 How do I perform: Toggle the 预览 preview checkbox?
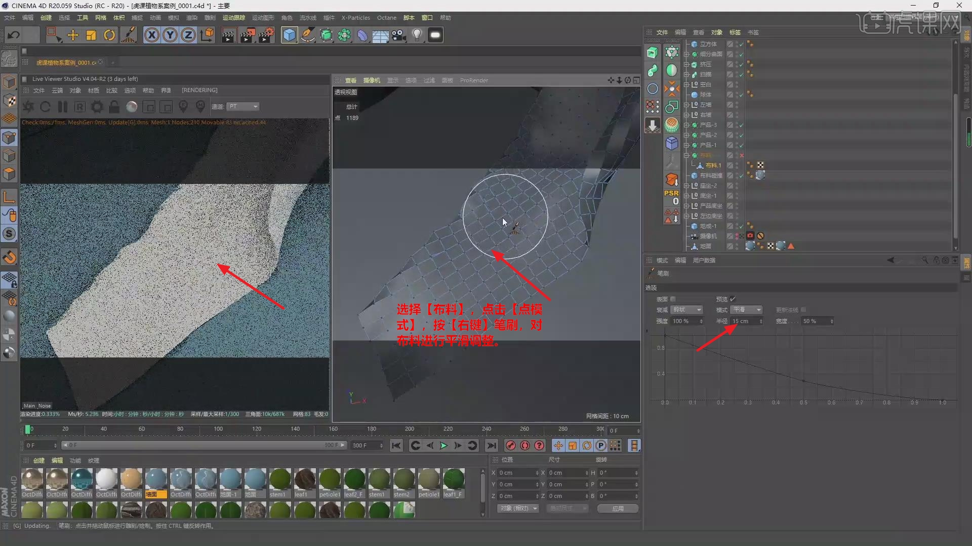coord(733,299)
